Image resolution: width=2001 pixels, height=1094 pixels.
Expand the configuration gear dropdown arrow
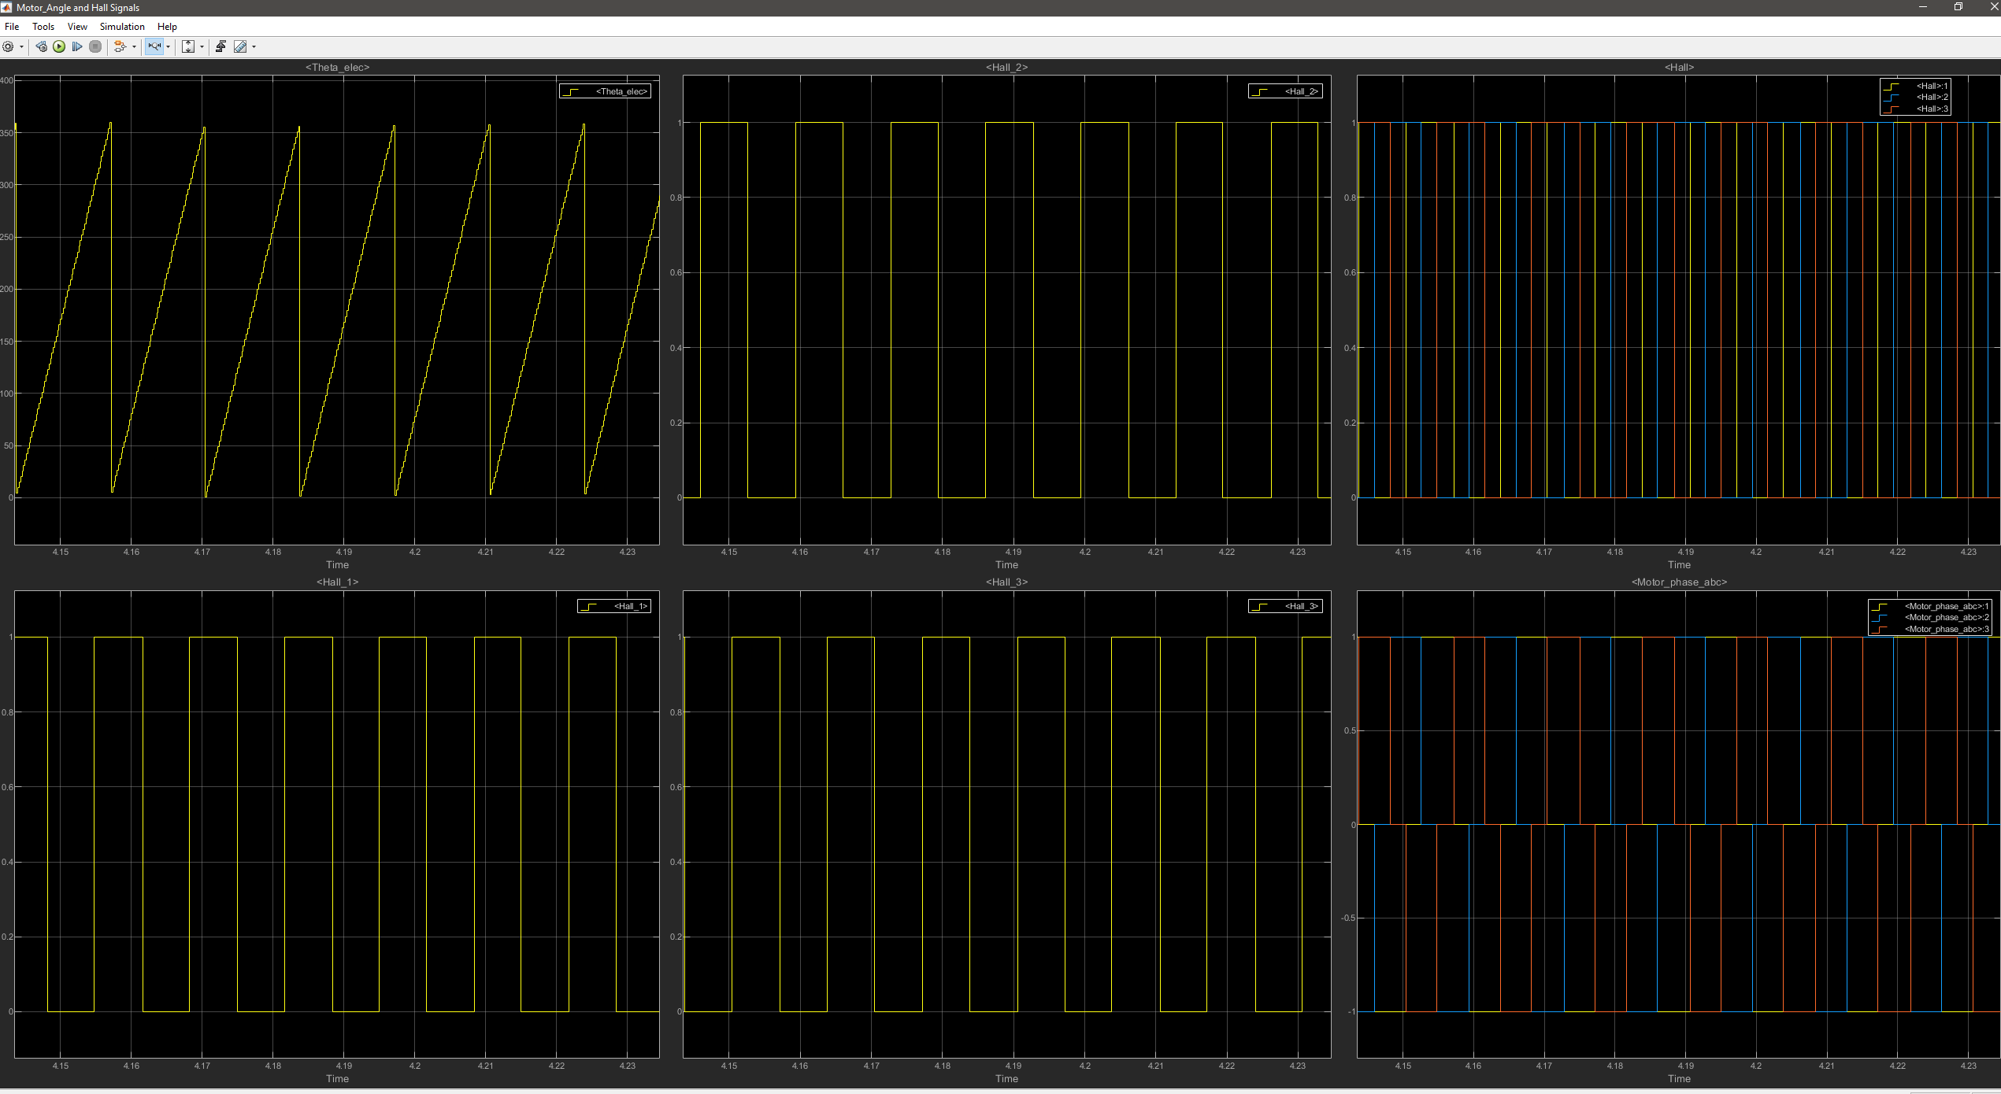(x=21, y=47)
